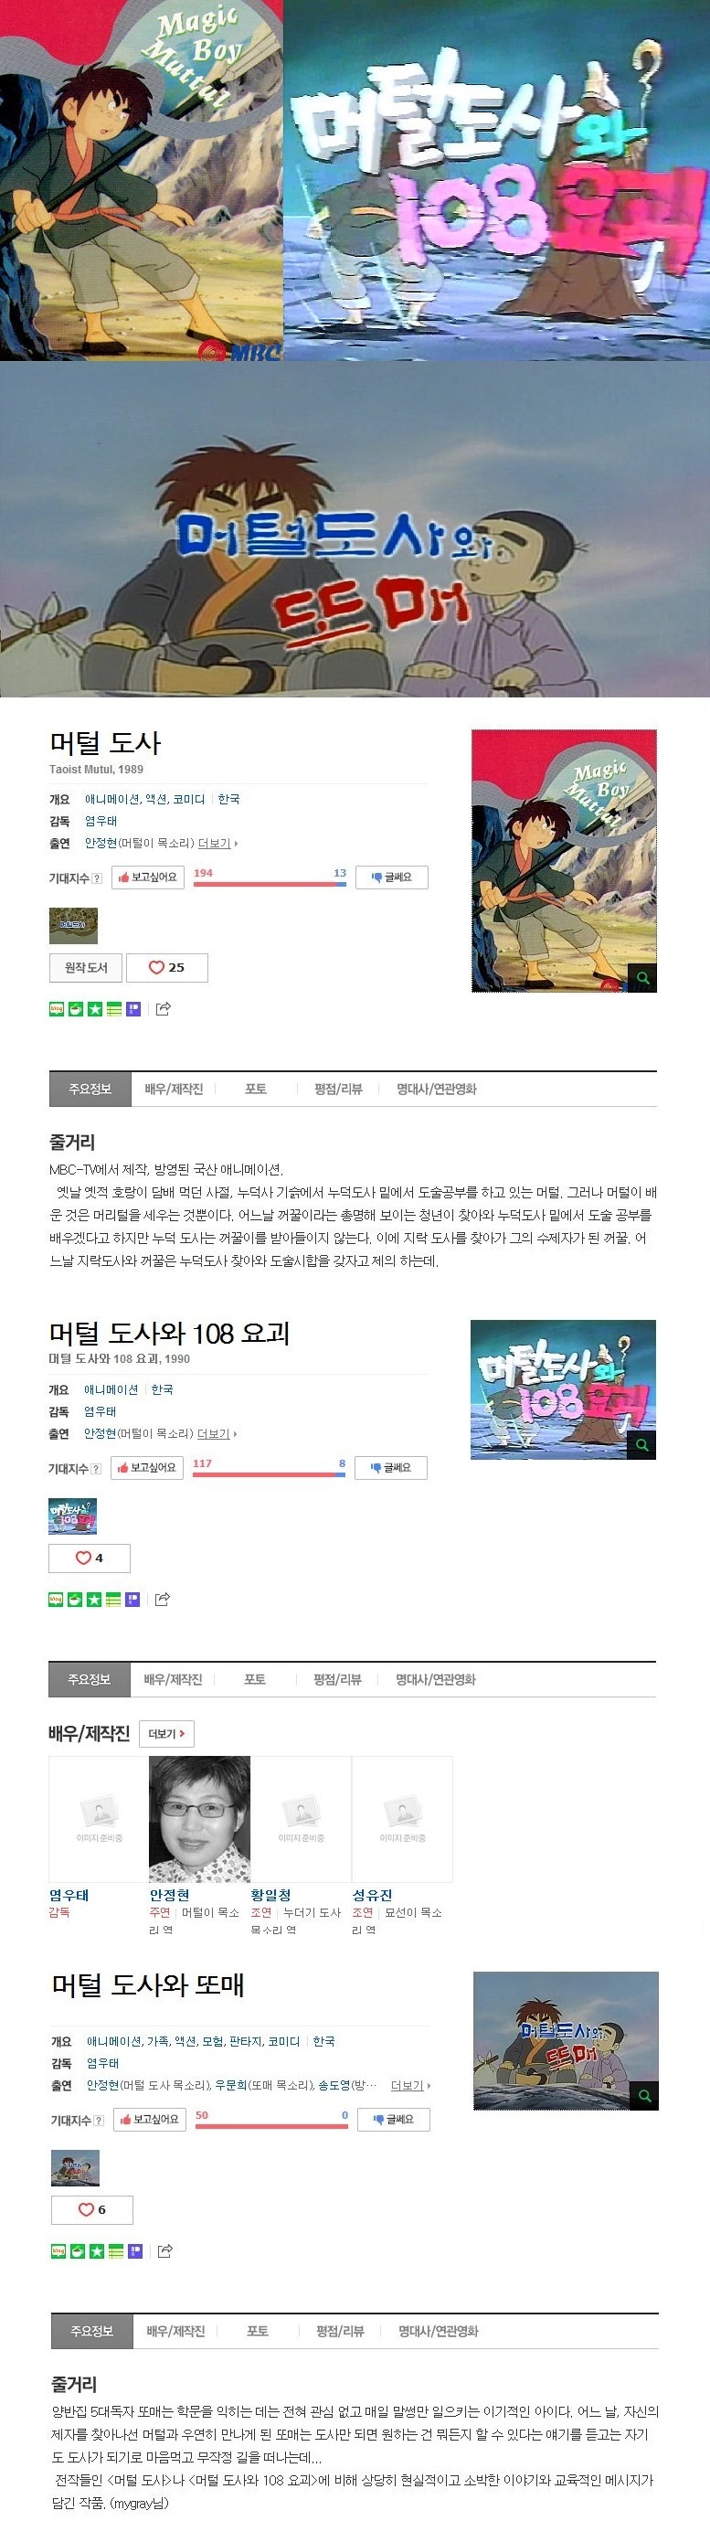Expand 더보기 next to 배우/제작진 heading
710x2521 pixels.
pyautogui.click(x=166, y=1733)
